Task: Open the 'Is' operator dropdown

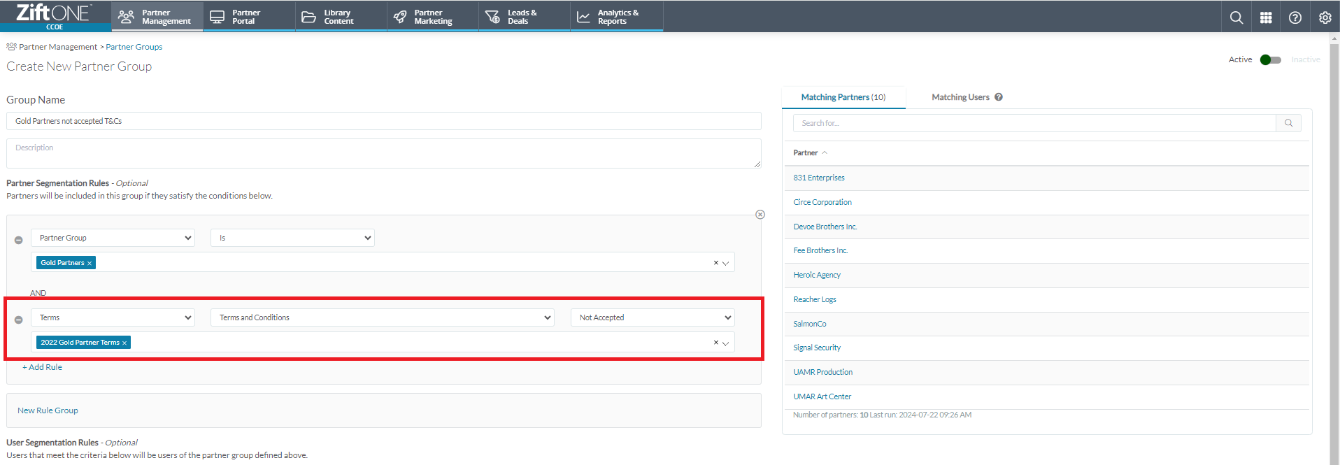Action: click(292, 238)
